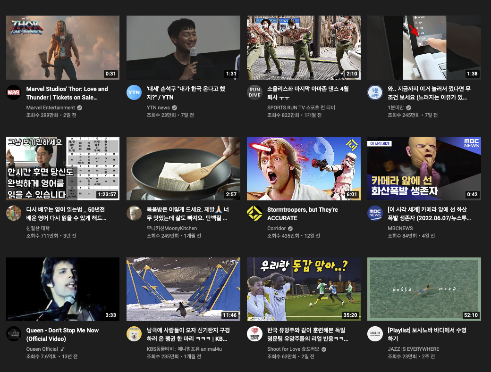Go to Shoot for Love 슛포러브 channel name

293,349
